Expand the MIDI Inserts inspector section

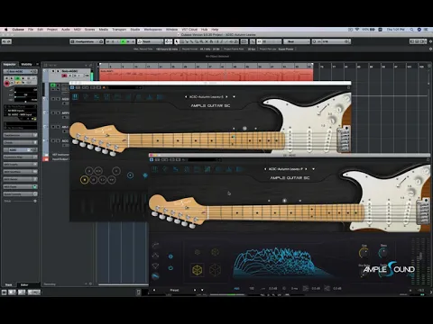click(20, 165)
